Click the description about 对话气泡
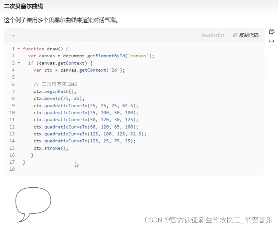The image size is (278, 227). pos(61,20)
